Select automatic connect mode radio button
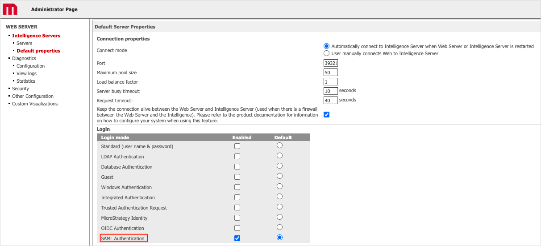Image resolution: width=541 pixels, height=246 pixels. point(326,46)
